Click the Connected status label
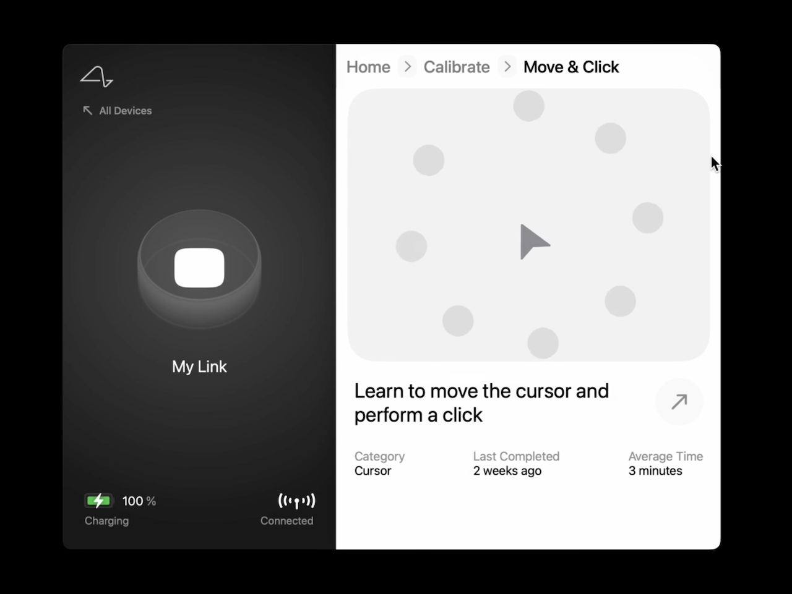Viewport: 792px width, 594px height. (x=286, y=520)
